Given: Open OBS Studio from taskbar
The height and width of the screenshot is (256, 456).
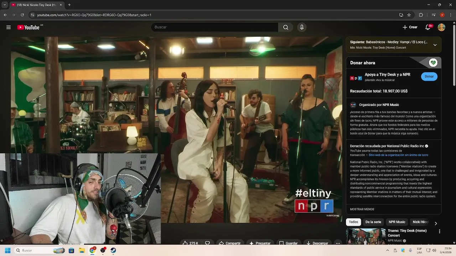Looking at the screenshot, I should coord(103,250).
